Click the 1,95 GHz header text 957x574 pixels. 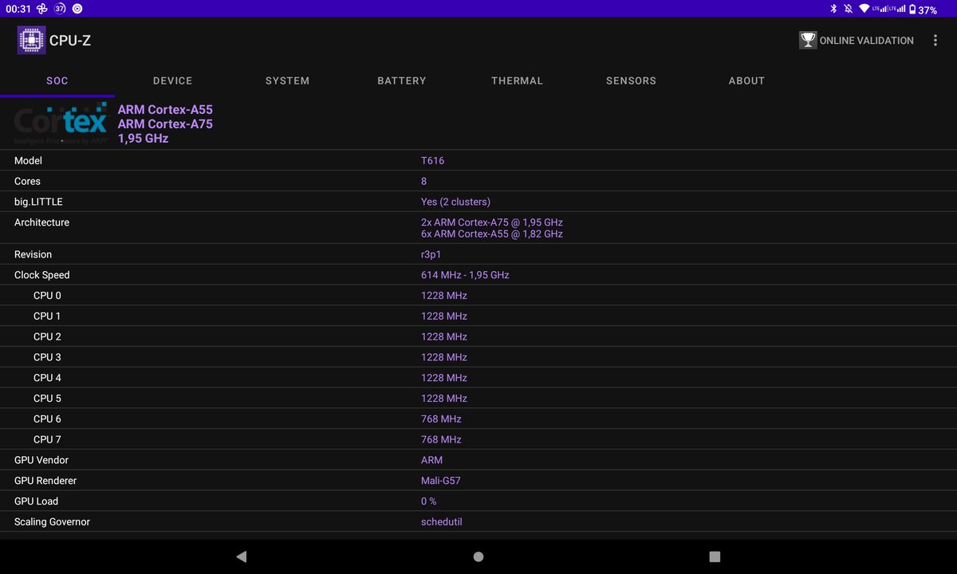click(144, 139)
